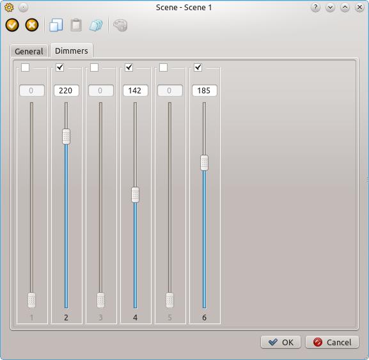Click the shade-window down arrow in the title bar

330,8
